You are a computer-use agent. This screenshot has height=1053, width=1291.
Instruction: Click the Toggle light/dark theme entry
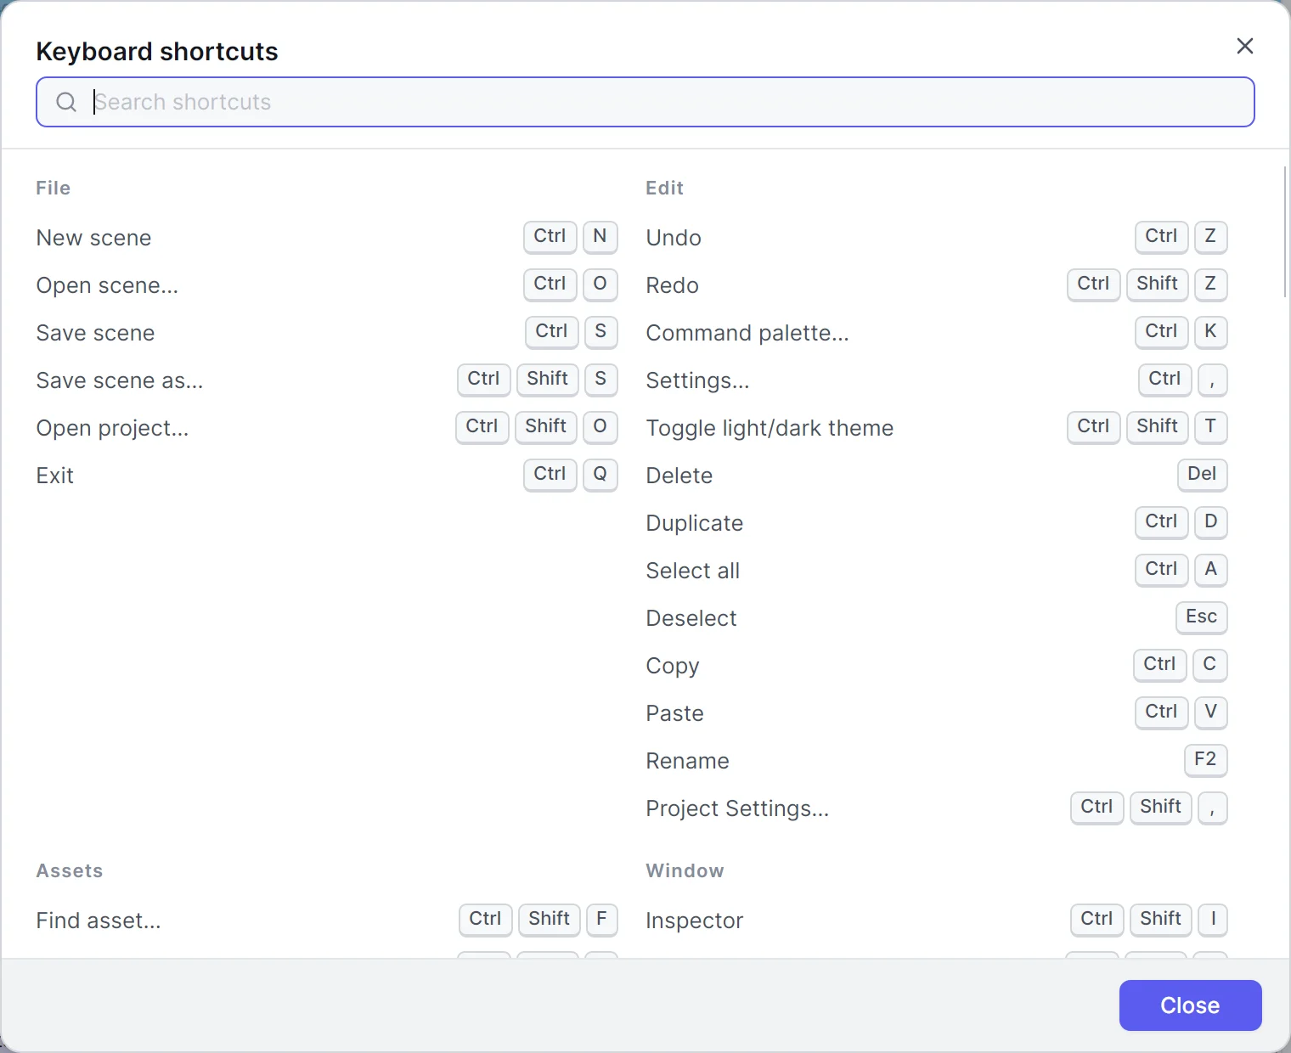click(937, 428)
